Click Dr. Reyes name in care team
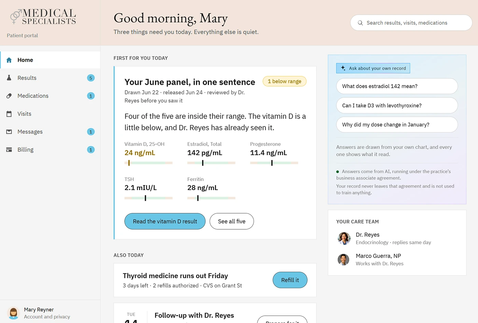This screenshot has height=323, width=478. (x=368, y=235)
